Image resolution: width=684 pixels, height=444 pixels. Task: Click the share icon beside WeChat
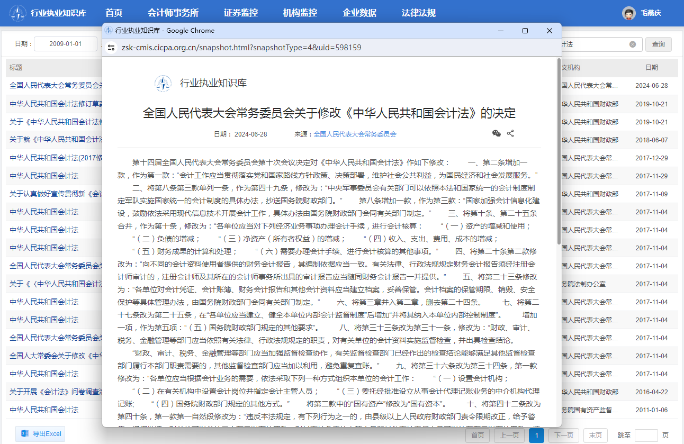(x=510, y=134)
